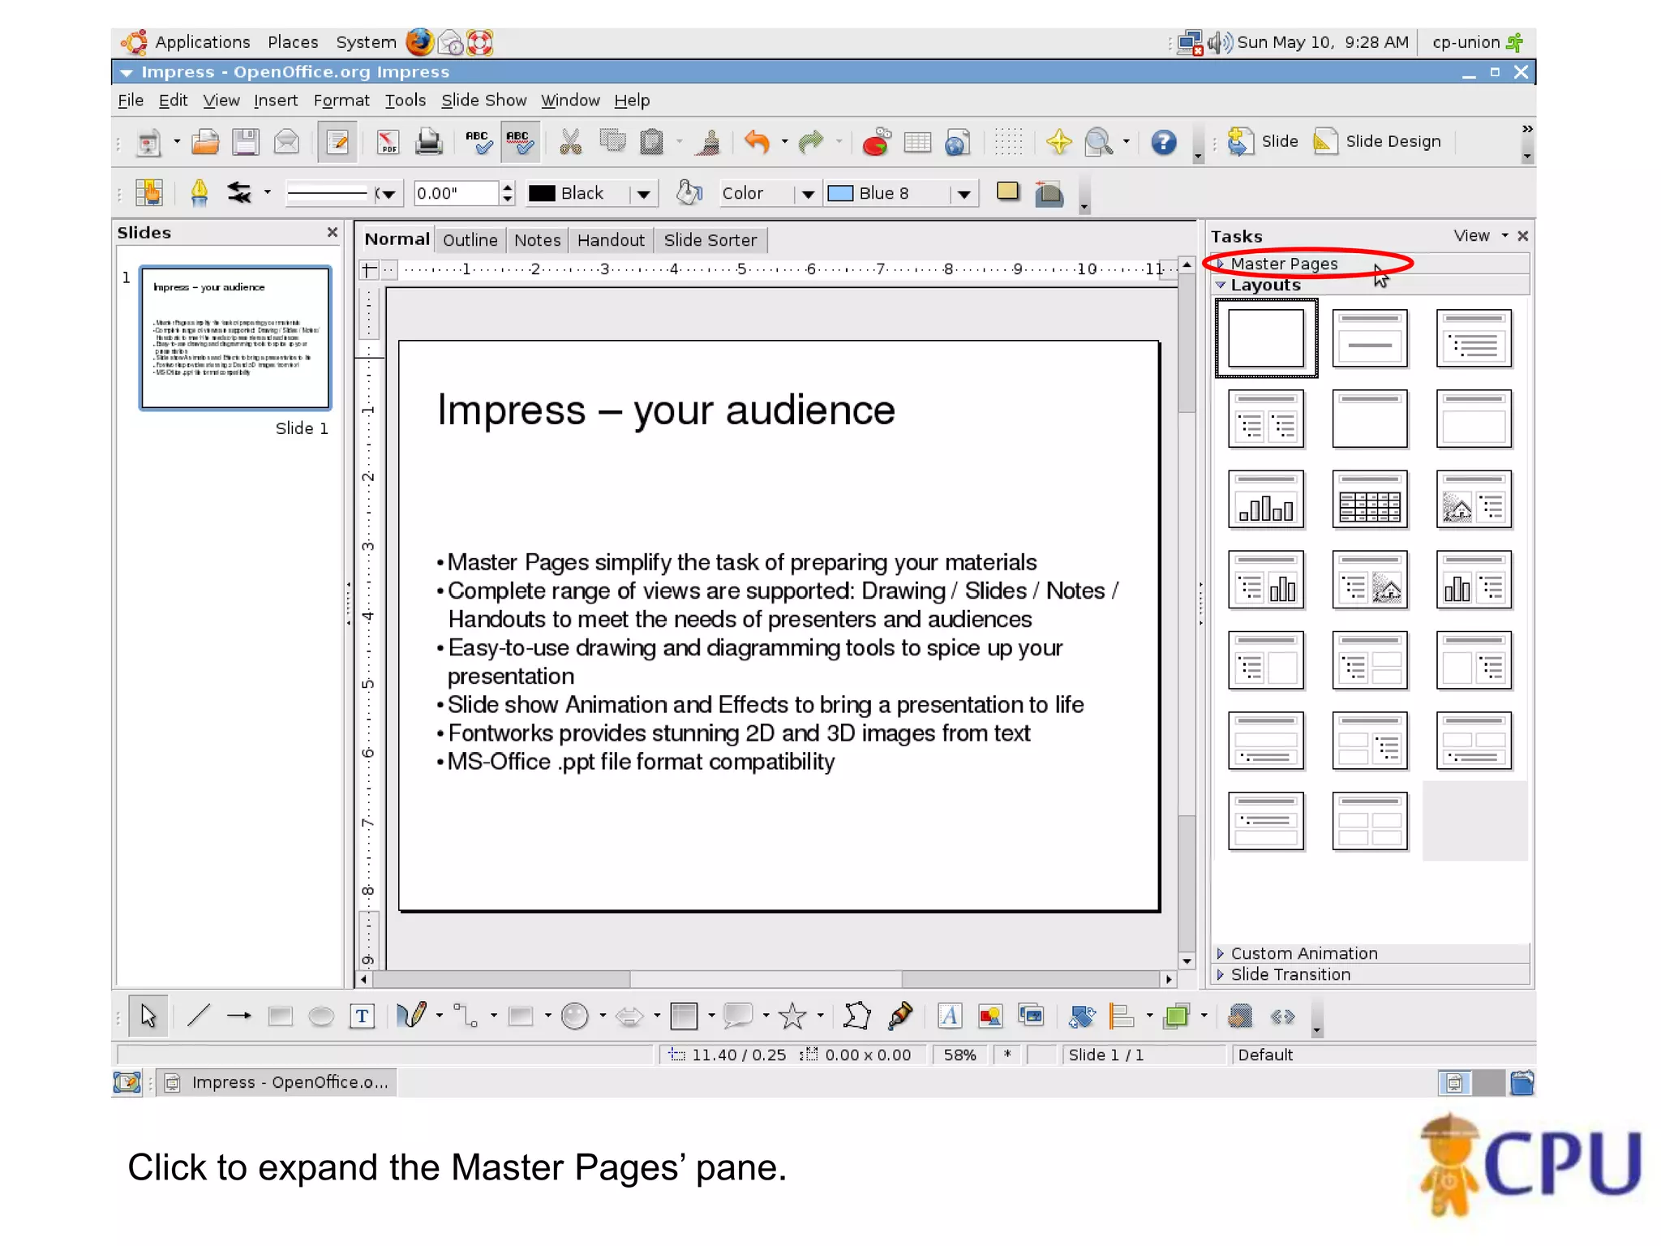Screen dimensions: 1661x1246
Task: Click the Save floppy disk icon
Action: [x=246, y=143]
